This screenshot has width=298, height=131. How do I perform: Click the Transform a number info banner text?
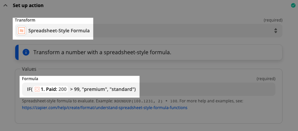coord(103,52)
